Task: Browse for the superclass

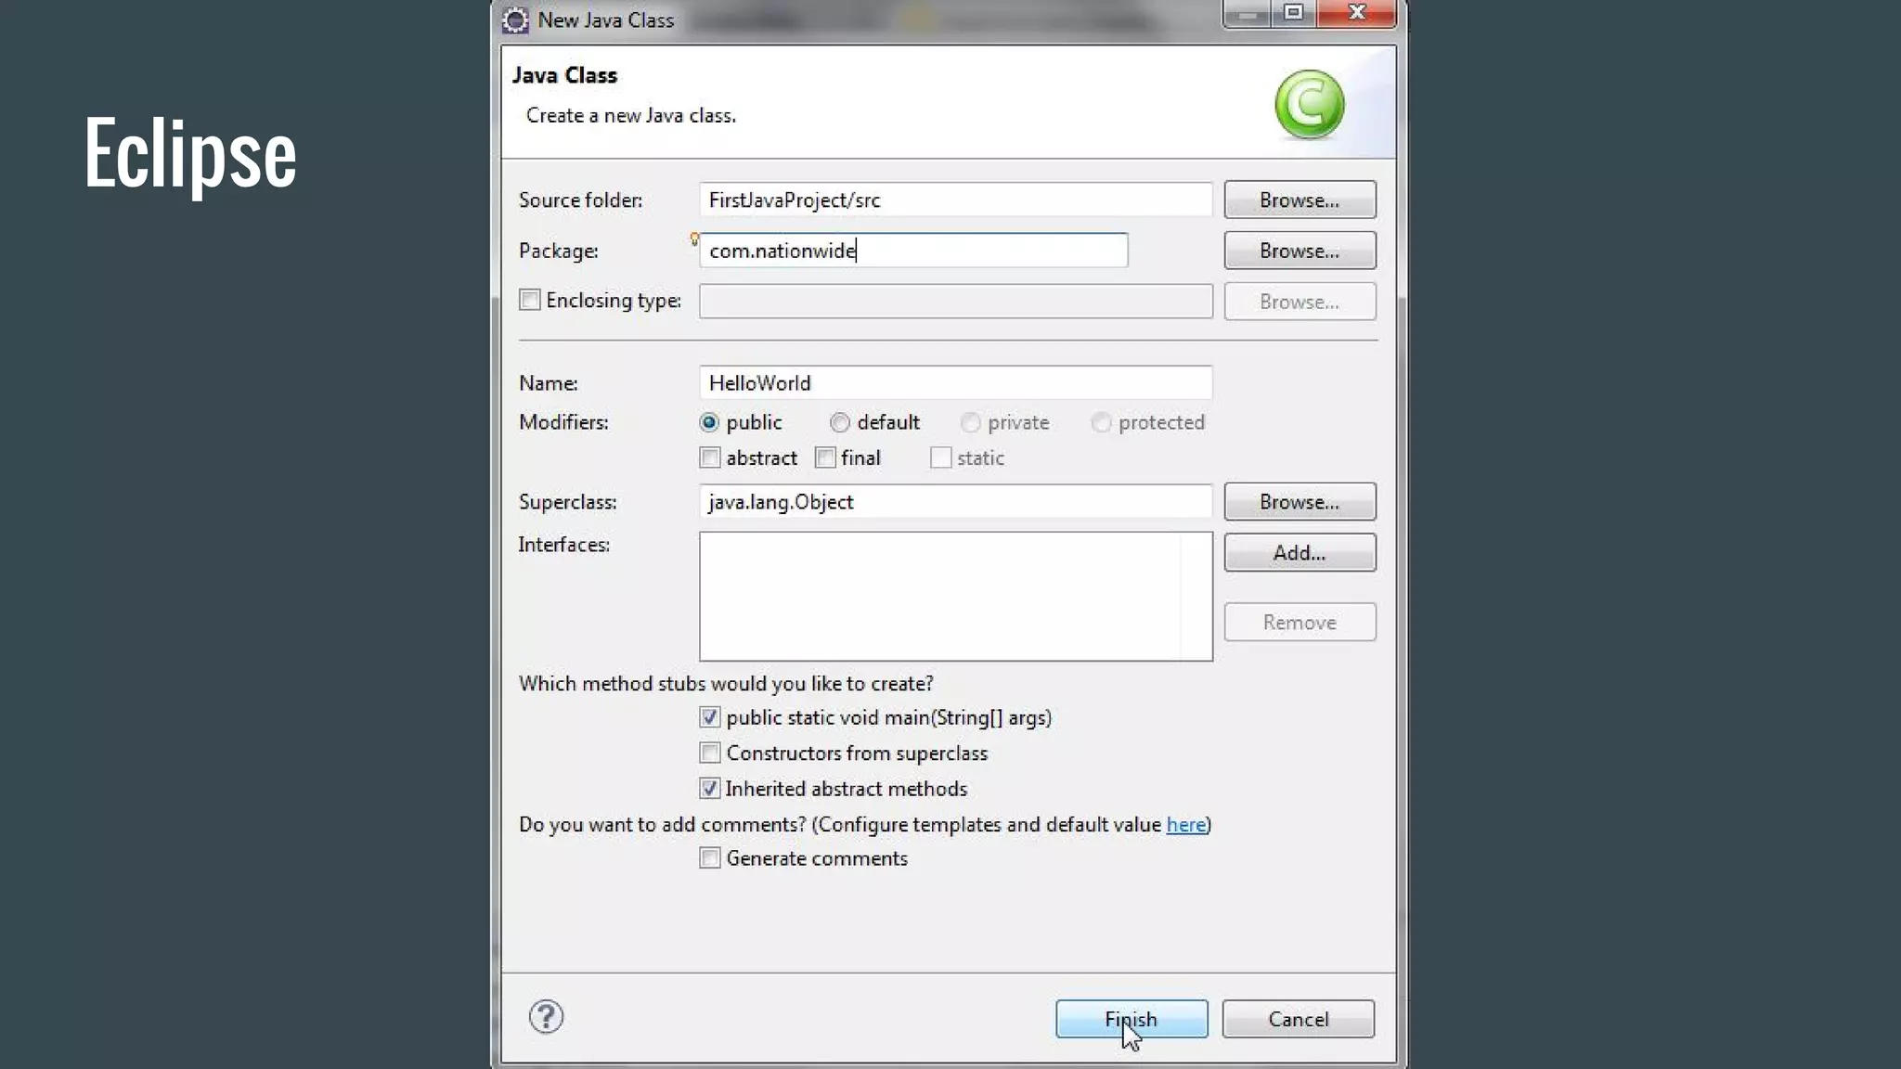Action: tap(1299, 502)
